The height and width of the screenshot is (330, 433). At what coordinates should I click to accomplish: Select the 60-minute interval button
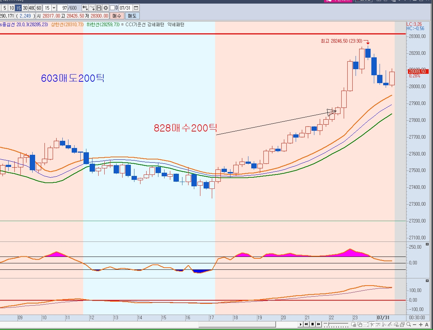tap(39, 8)
